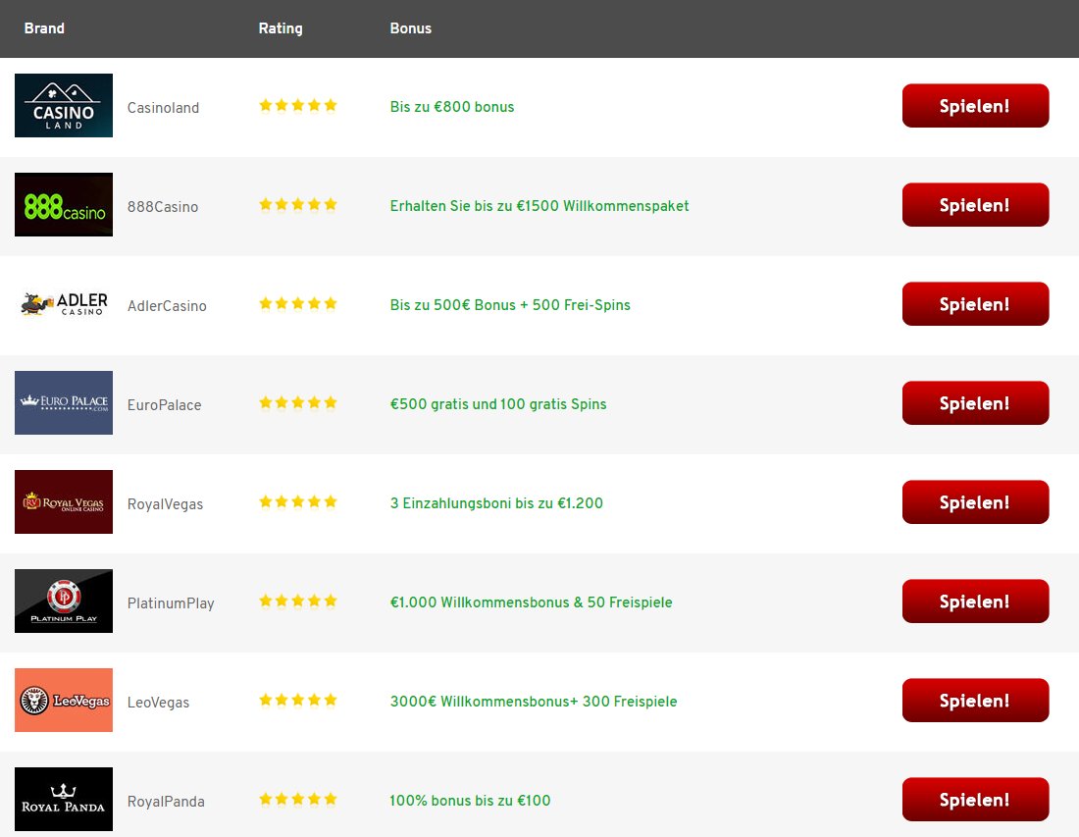This screenshot has height=837, width=1079.
Task: Click the five stars beside EuroPalace
Action: point(298,402)
